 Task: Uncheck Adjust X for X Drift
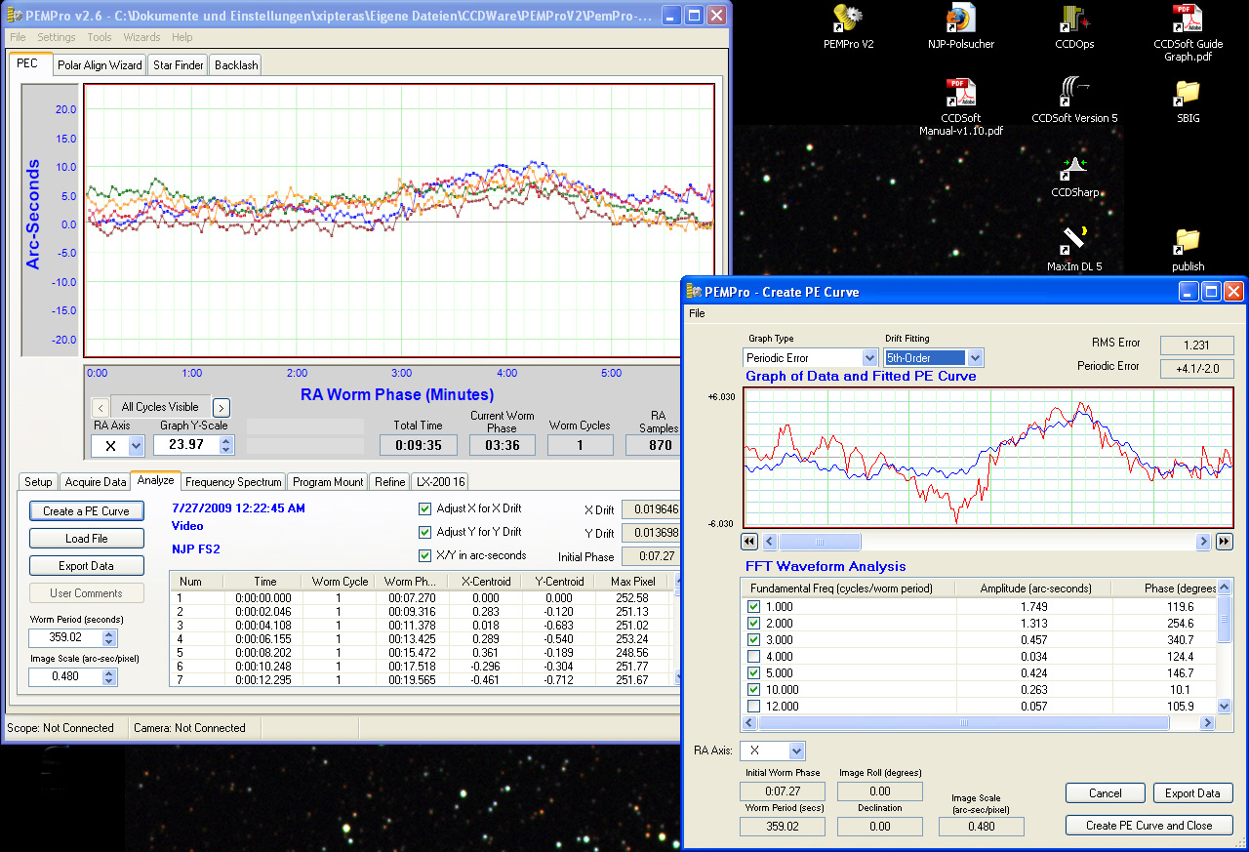point(424,508)
